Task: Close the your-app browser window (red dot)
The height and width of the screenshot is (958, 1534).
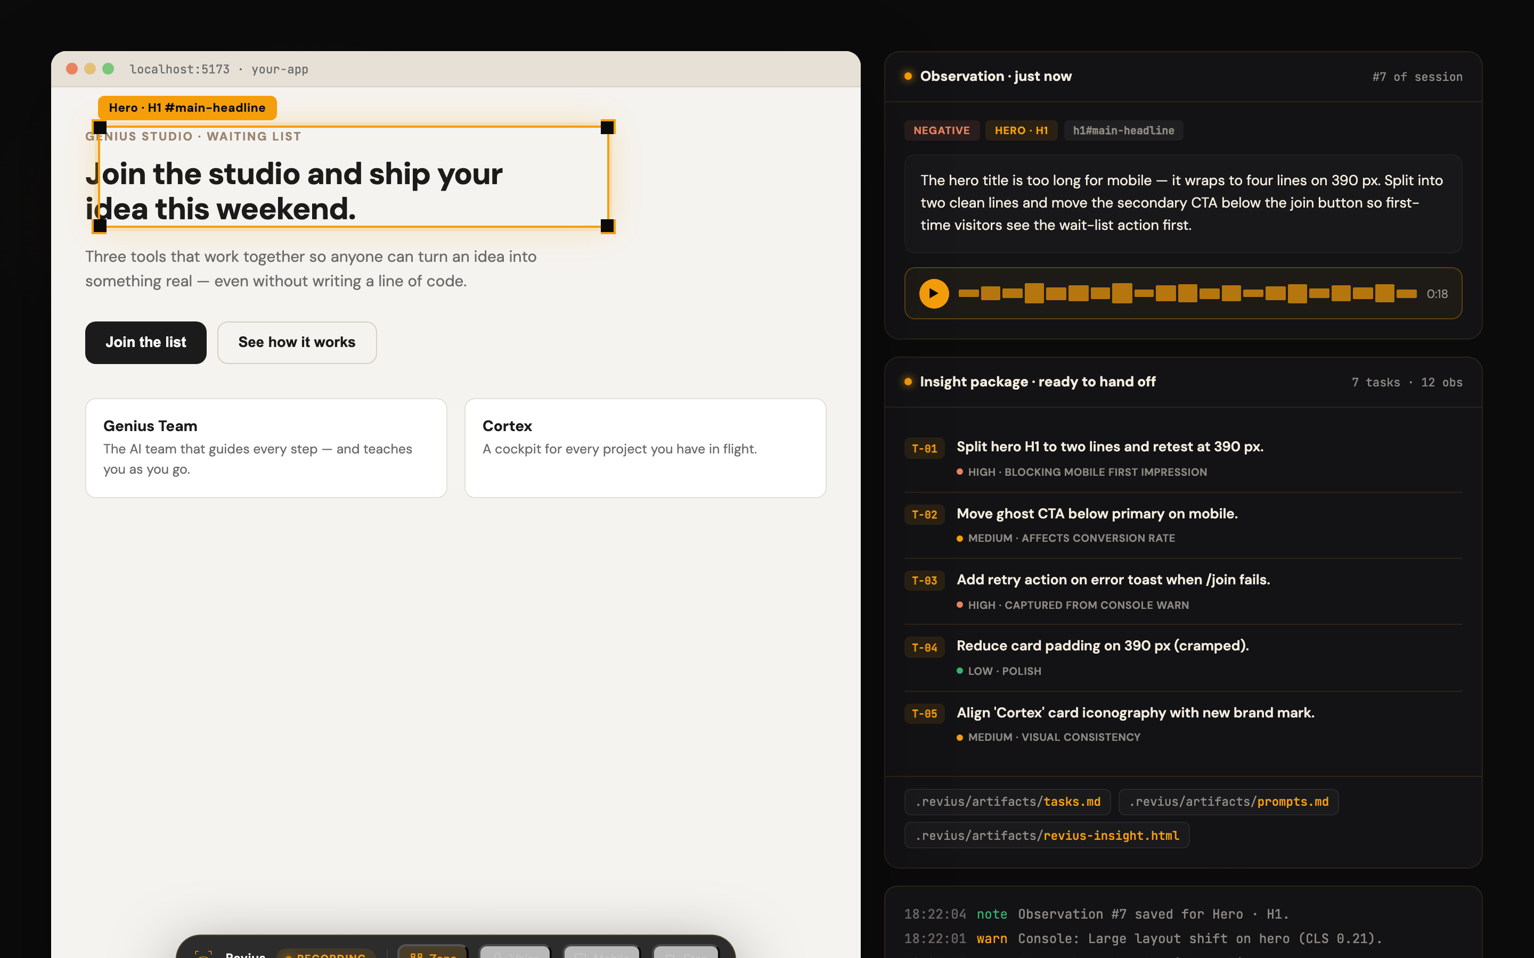Action: (71, 69)
